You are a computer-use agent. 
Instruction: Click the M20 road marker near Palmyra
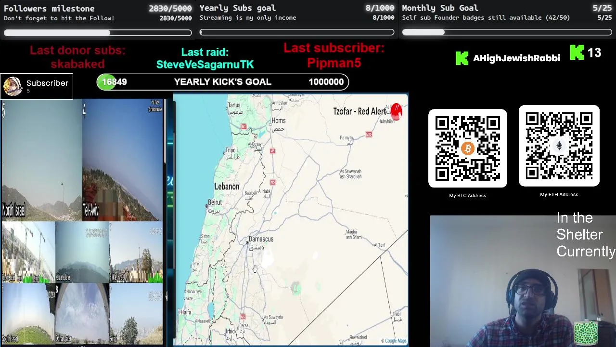click(x=369, y=134)
